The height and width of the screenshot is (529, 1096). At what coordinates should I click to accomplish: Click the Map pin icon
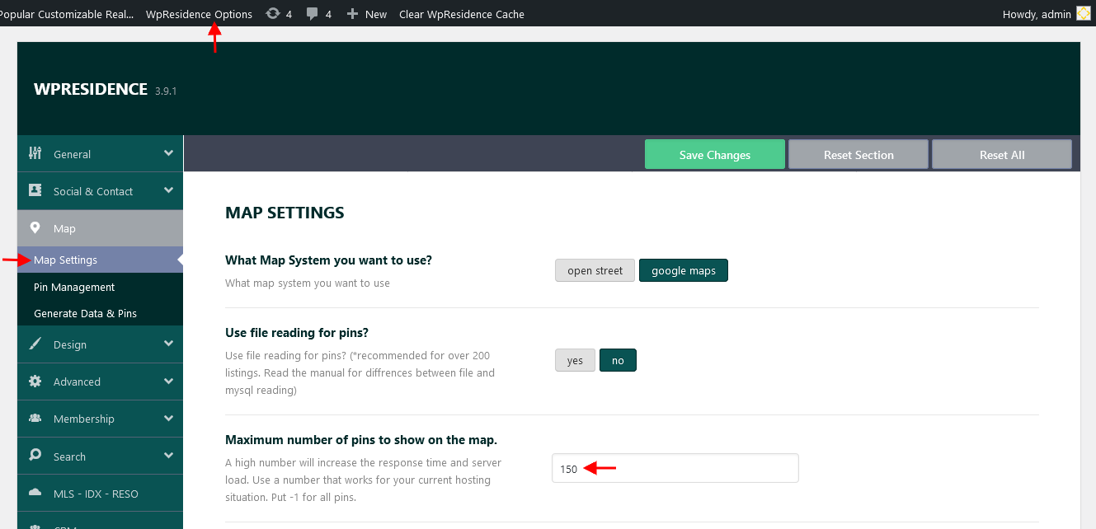[x=35, y=228]
